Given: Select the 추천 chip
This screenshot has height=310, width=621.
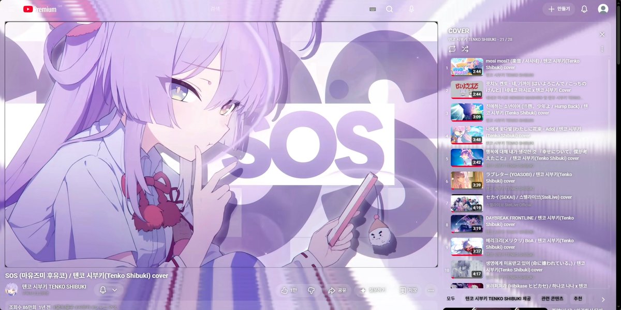Looking at the screenshot, I should [578, 299].
